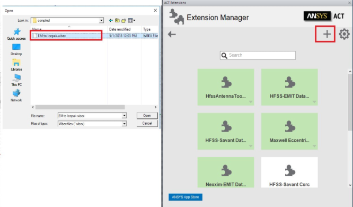This screenshot has width=353, height=207.
Task: Expand the HFSS-EMIT Datalink tile arrow
Action: click(x=314, y=102)
